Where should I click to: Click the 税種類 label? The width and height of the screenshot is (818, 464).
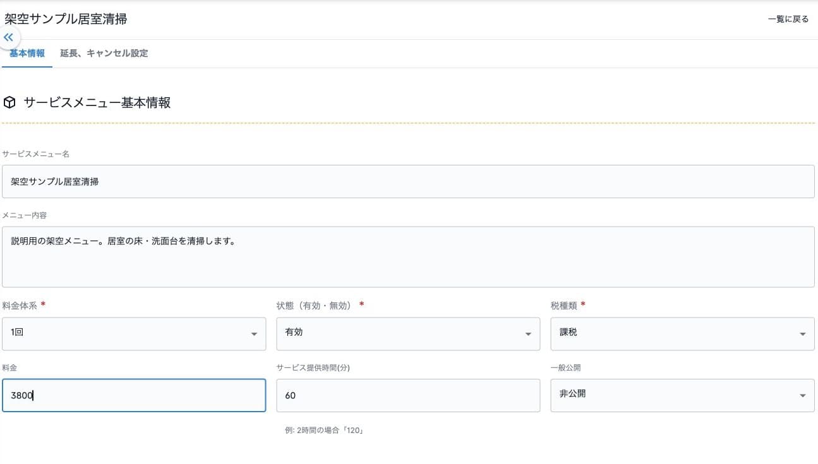[564, 306]
